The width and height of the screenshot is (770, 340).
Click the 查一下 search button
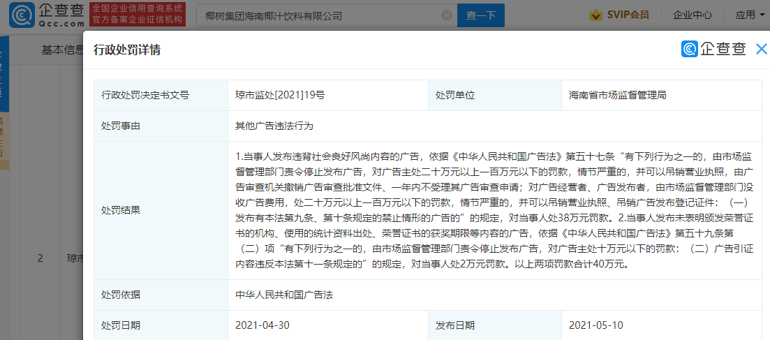tap(481, 15)
